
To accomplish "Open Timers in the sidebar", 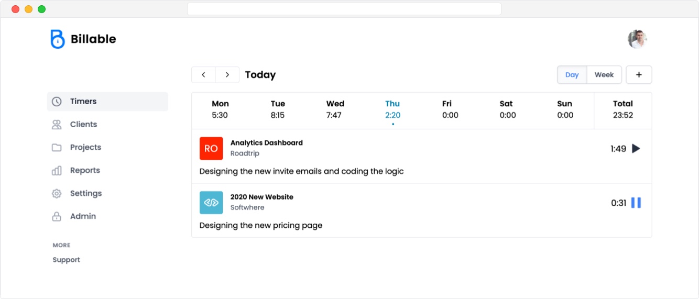I will 107,102.
